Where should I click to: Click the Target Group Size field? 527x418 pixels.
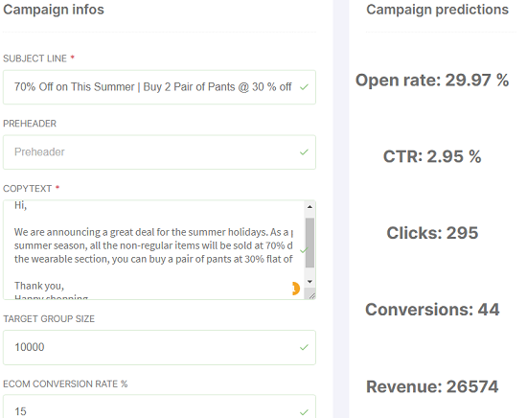159,347
